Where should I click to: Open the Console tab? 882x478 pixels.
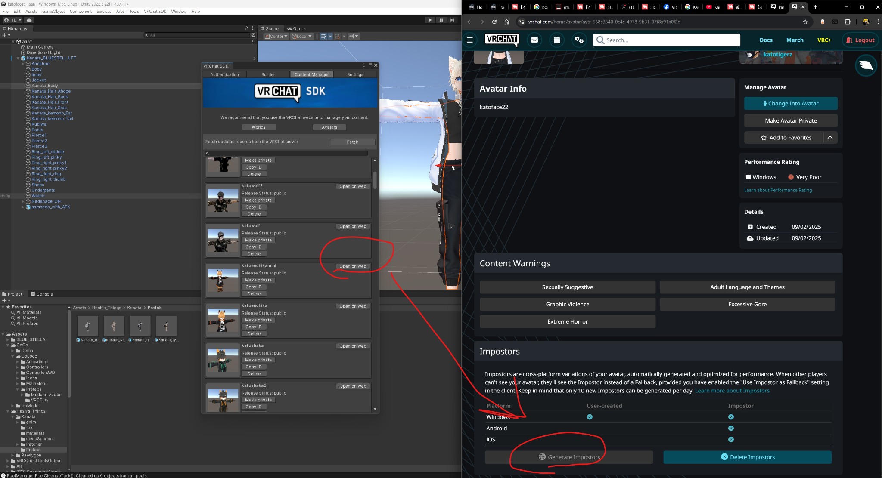(42, 294)
